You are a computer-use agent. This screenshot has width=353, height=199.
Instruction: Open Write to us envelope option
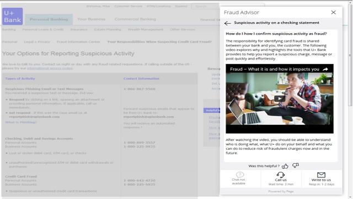pos(321,179)
